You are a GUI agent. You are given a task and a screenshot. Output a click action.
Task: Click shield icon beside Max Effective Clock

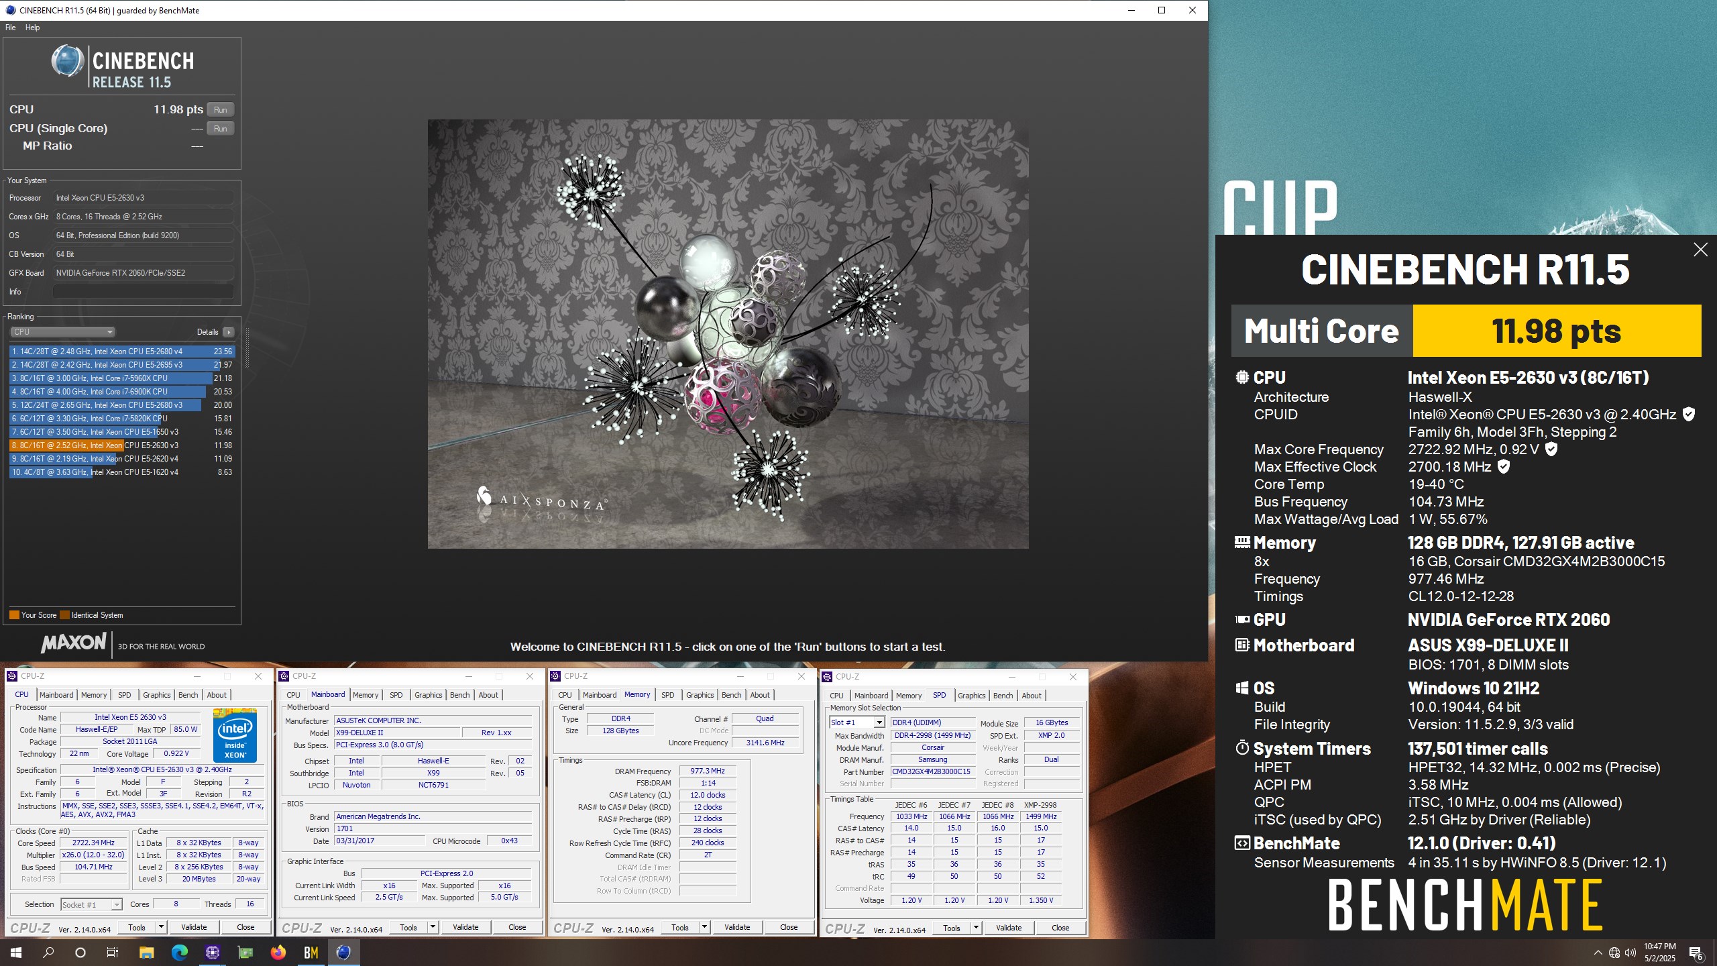1504,467
